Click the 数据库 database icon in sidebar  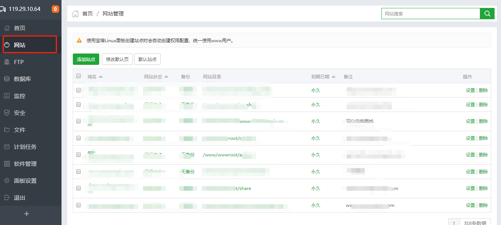pos(7,79)
